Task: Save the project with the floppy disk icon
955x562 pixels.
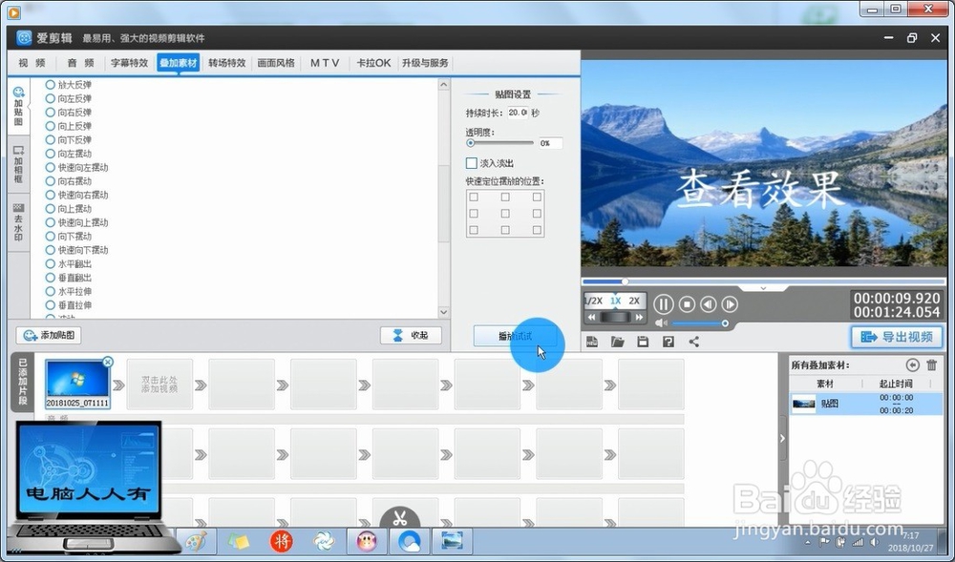Action: click(643, 342)
